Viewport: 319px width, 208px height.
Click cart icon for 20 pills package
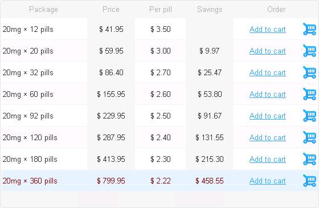coord(309,51)
